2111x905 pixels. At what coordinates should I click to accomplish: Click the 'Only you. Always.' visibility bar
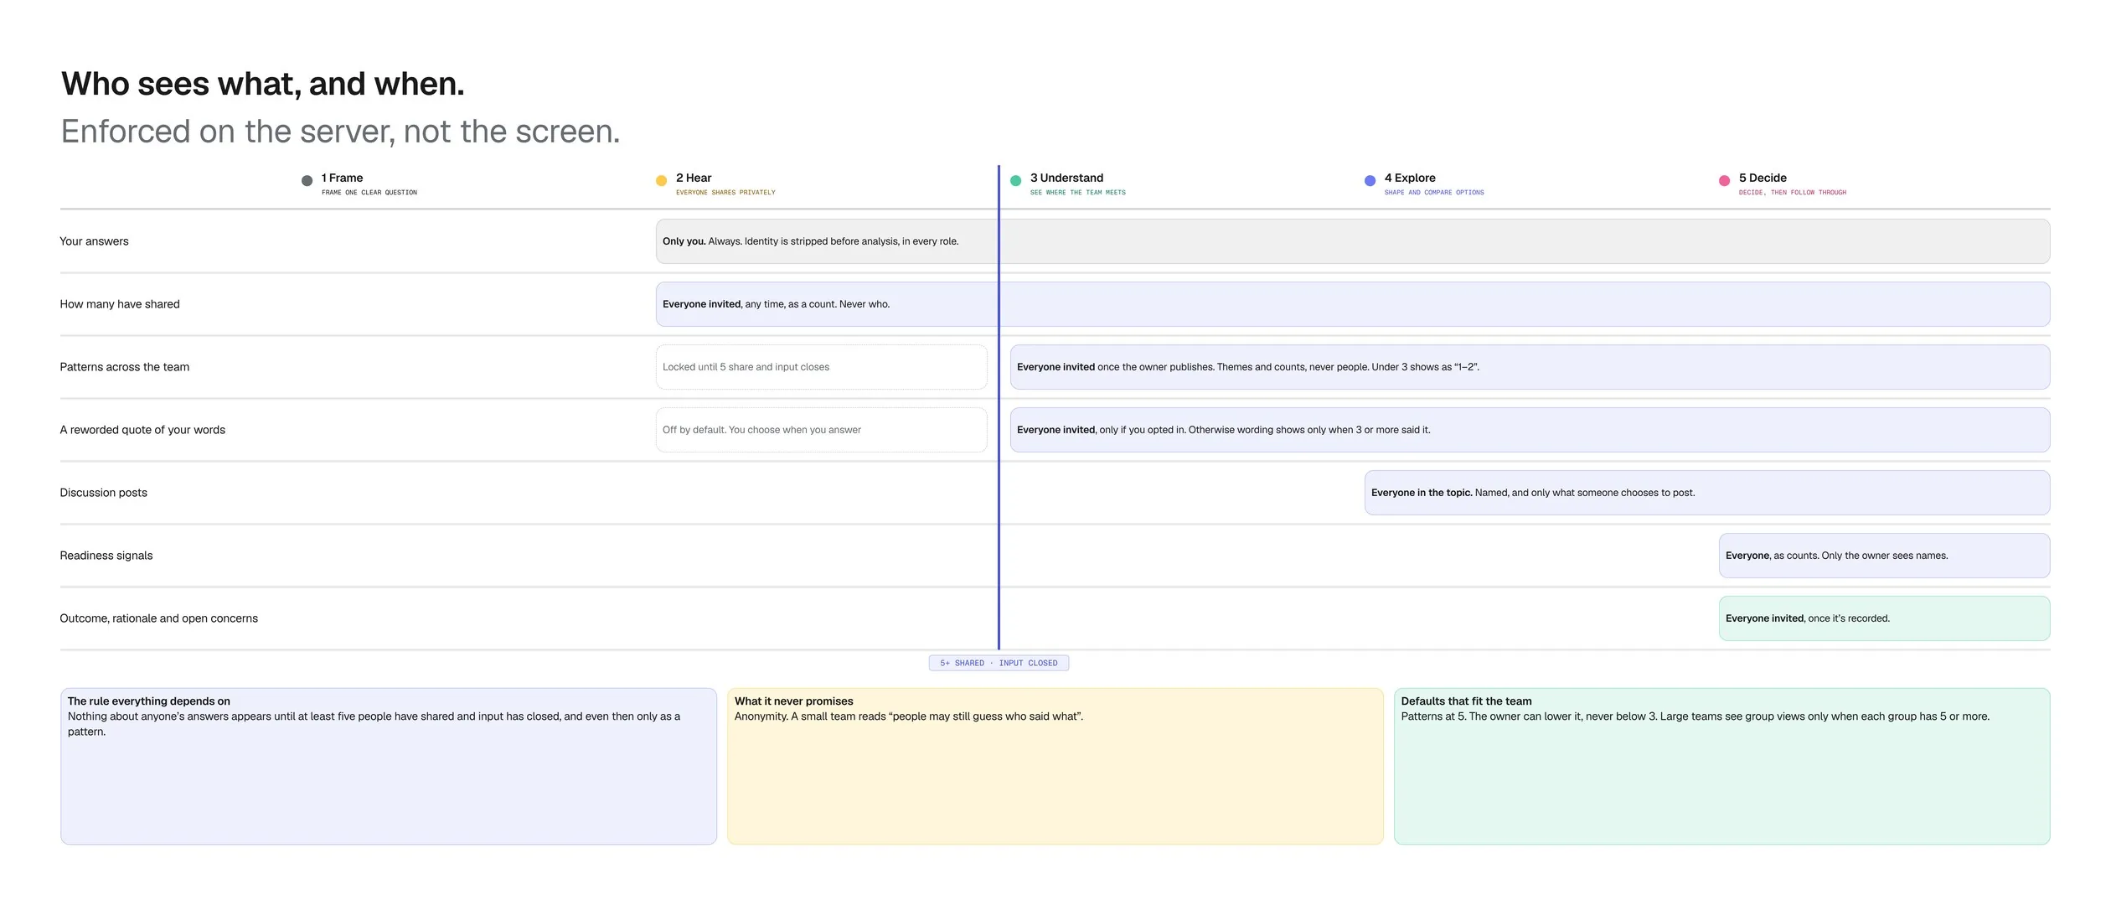(x=1353, y=241)
